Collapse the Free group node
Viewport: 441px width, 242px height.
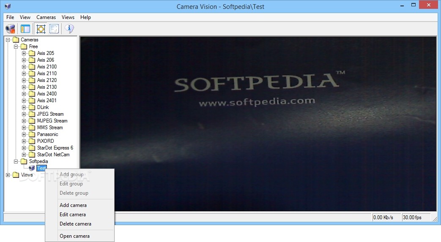point(16,46)
